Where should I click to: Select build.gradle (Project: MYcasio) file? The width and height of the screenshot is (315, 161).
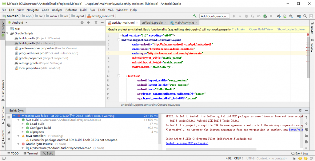[37, 38]
